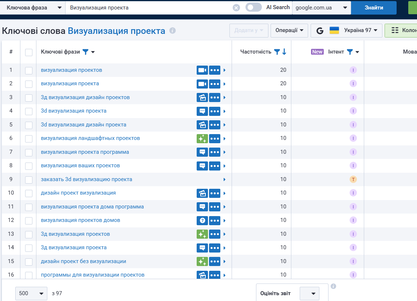The width and height of the screenshot is (417, 301).
Task: Open keyword link 'дизайн проект визуализация'
Action: coord(78,193)
